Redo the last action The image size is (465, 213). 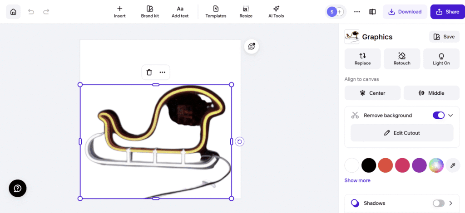[46, 12]
